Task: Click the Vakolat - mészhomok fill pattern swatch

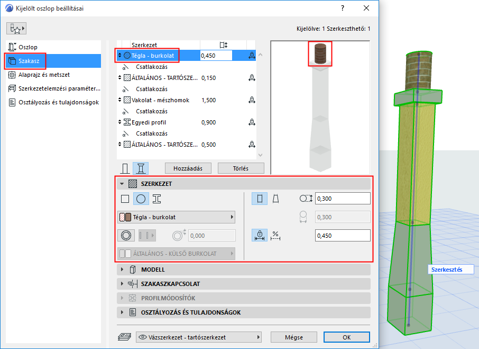Action: point(128,100)
